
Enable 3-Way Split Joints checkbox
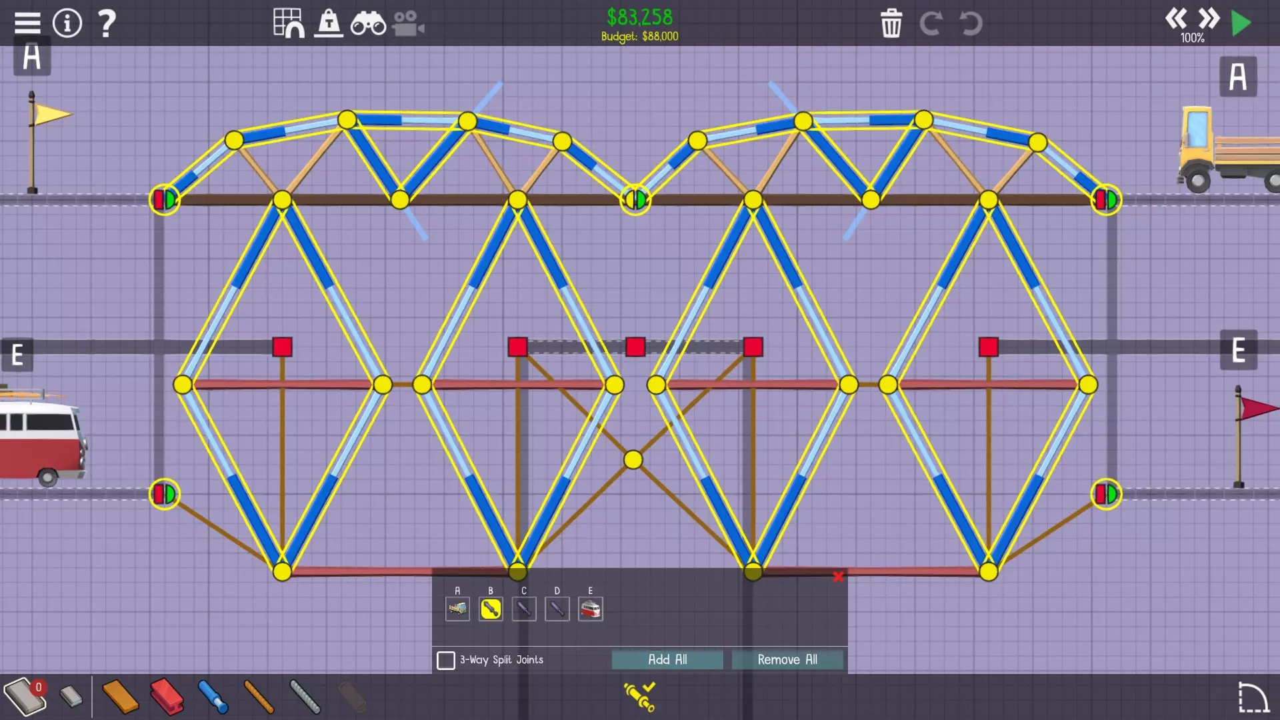pyautogui.click(x=446, y=660)
